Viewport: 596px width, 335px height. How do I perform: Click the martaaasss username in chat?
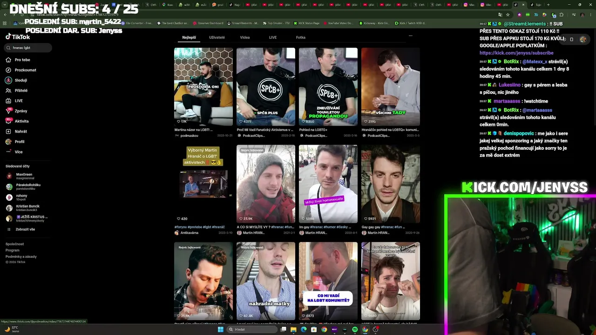(507, 101)
